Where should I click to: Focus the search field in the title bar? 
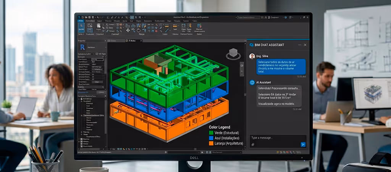pos(249,18)
